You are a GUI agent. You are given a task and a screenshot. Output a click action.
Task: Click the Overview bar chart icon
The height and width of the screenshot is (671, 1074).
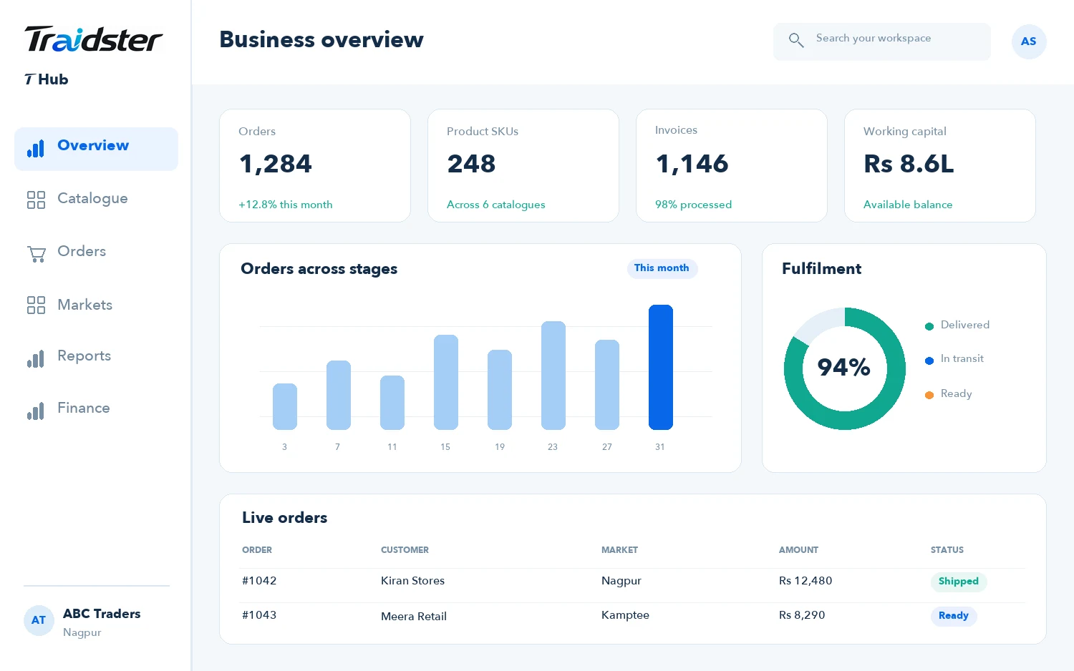[x=36, y=148]
